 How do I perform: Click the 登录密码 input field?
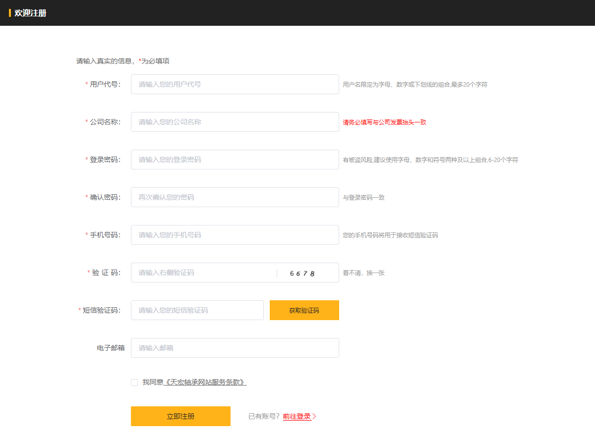[235, 160]
